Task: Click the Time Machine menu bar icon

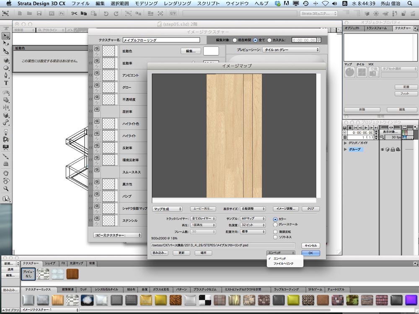Action: [x=306, y=3]
